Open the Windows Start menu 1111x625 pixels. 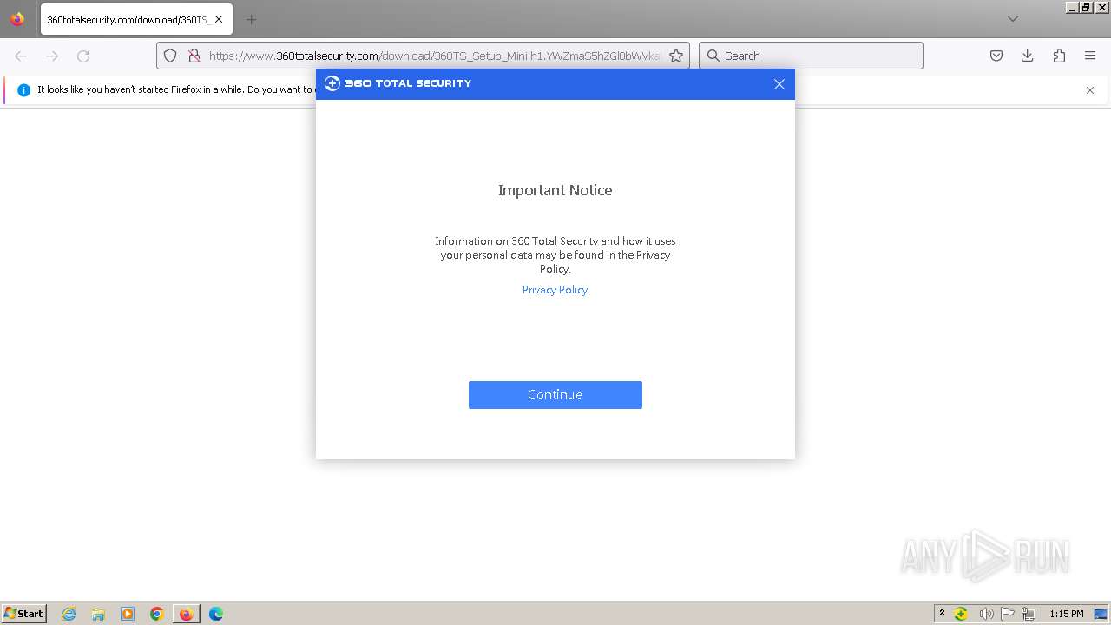(x=24, y=614)
